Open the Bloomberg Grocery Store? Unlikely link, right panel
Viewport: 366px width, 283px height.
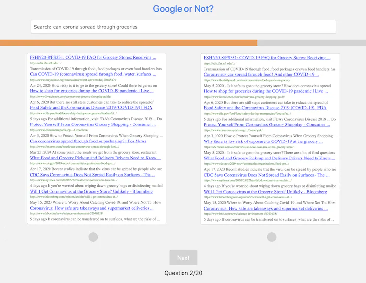(x=266, y=191)
